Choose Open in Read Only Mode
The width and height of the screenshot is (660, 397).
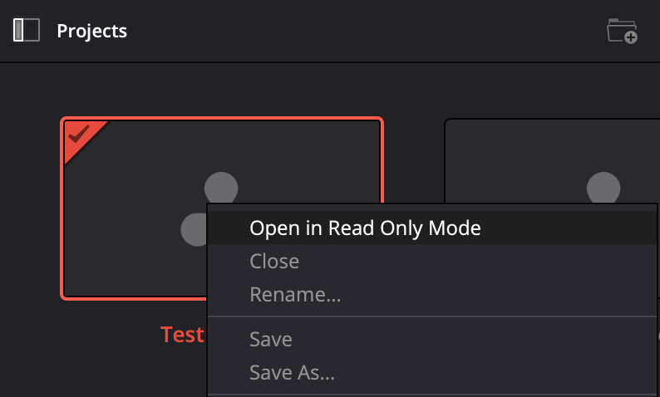[365, 228]
